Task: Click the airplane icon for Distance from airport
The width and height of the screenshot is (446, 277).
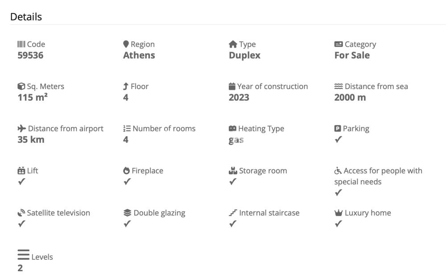Action: click(21, 128)
